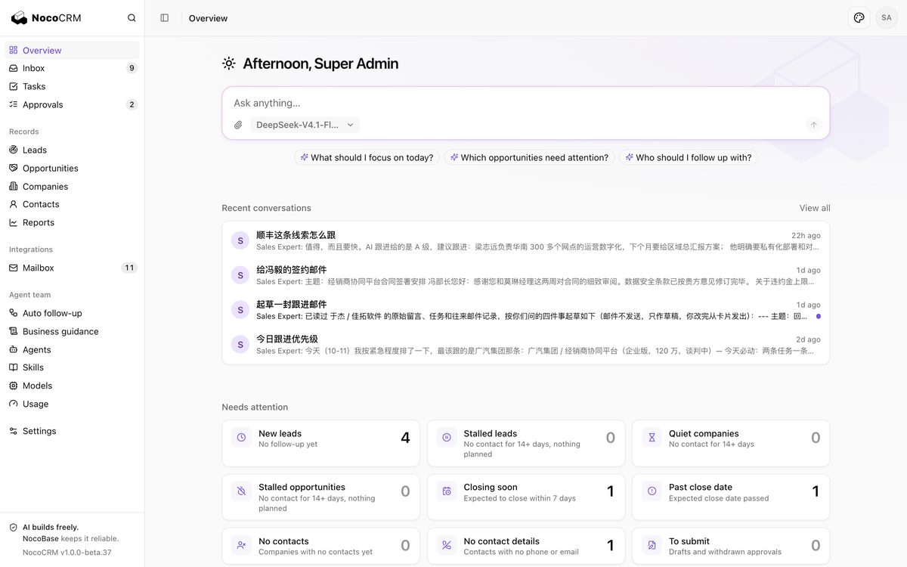This screenshot has height=567, width=907.
Task: Click the Models cube icon
Action: tap(14, 386)
